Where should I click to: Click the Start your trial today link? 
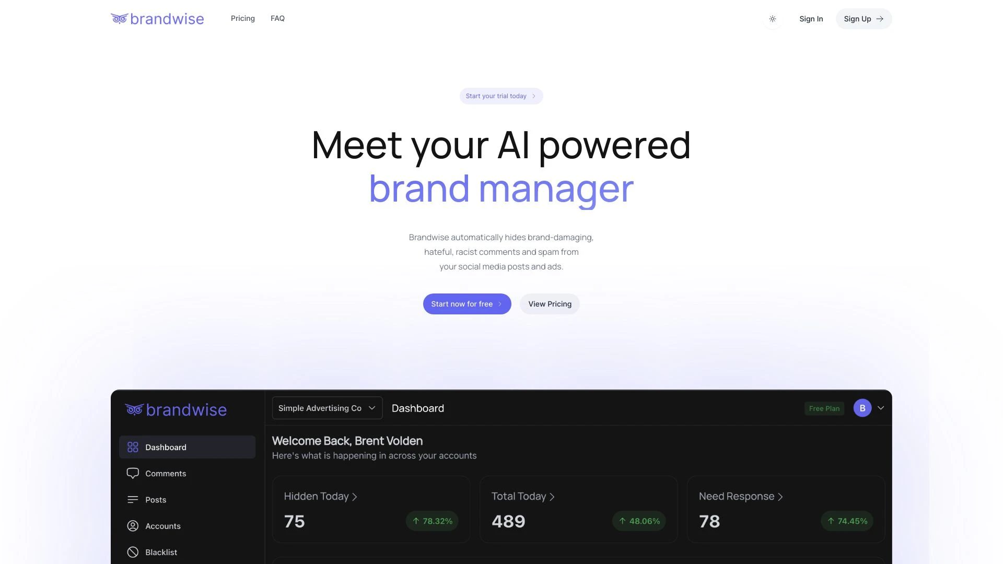click(501, 96)
